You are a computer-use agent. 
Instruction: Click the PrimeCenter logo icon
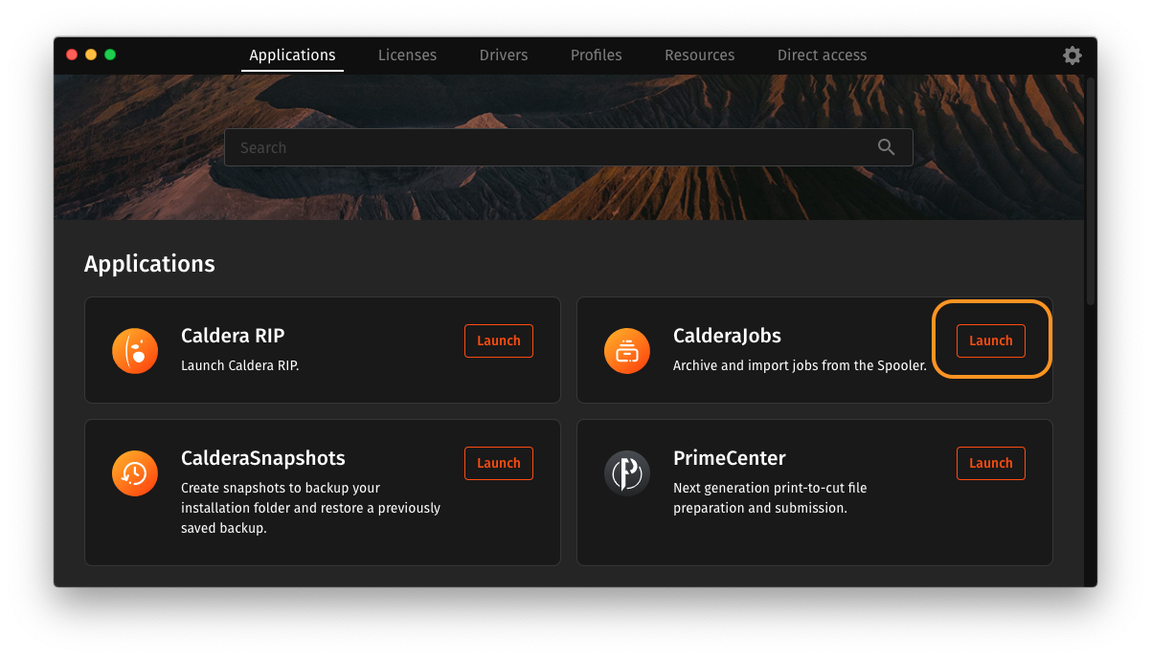627,472
